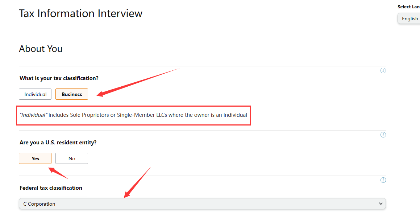Click the red arrow pointing at C Corporation

(x=137, y=182)
